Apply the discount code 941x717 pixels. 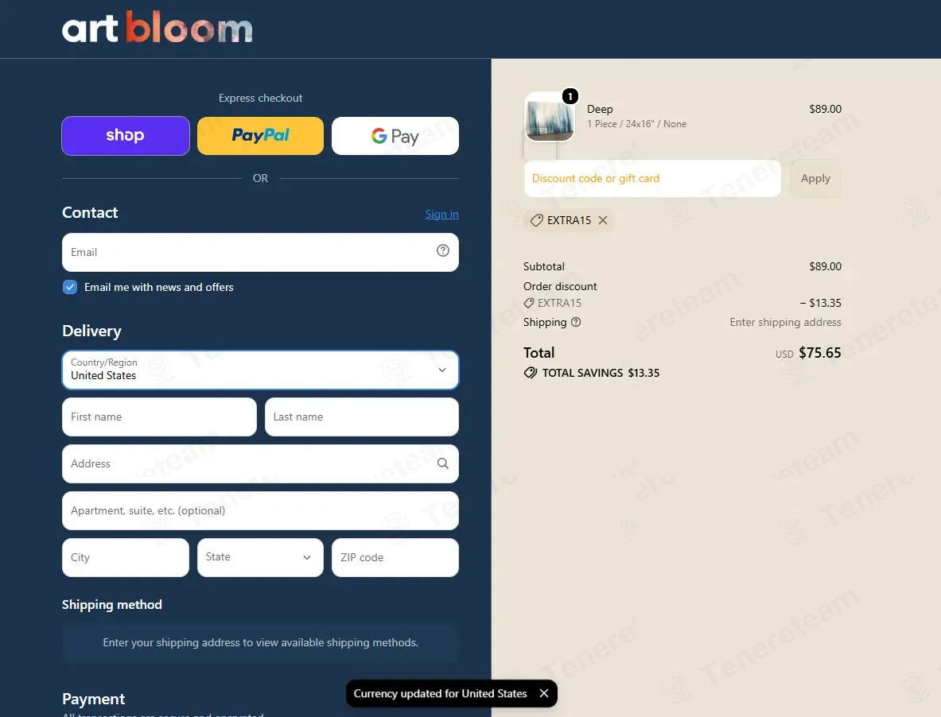pyautogui.click(x=815, y=178)
